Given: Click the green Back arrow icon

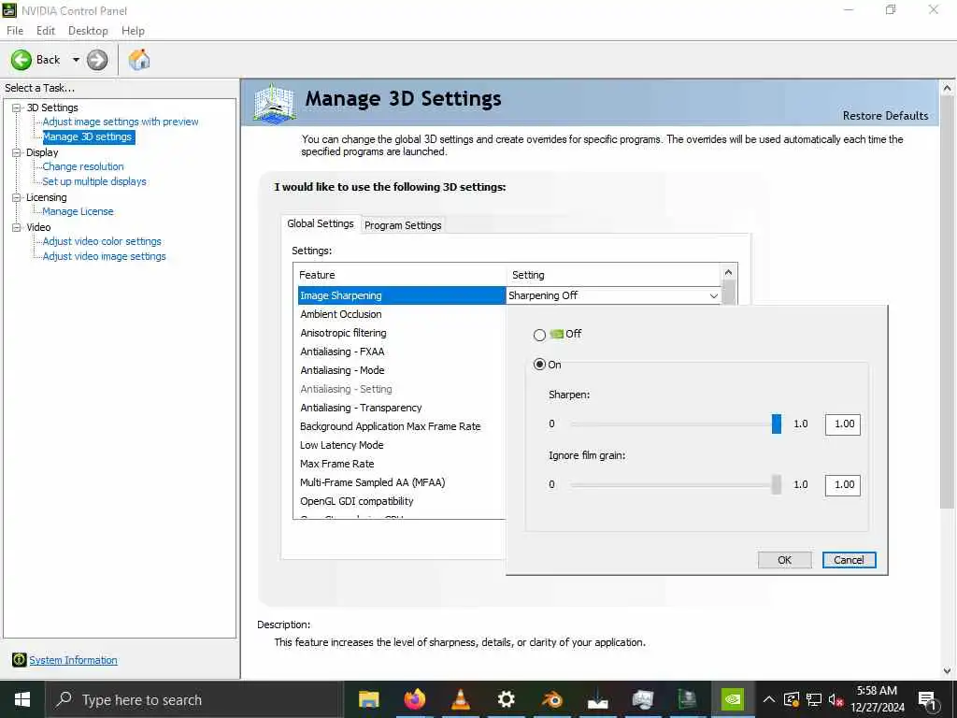Looking at the screenshot, I should coord(21,60).
